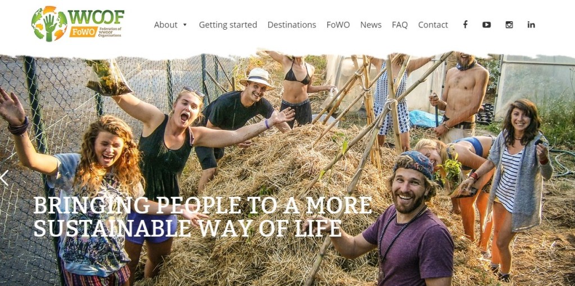
Task: Open the News section
Action: (x=371, y=25)
